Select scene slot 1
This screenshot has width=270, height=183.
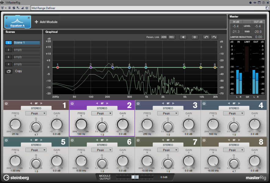(9, 43)
